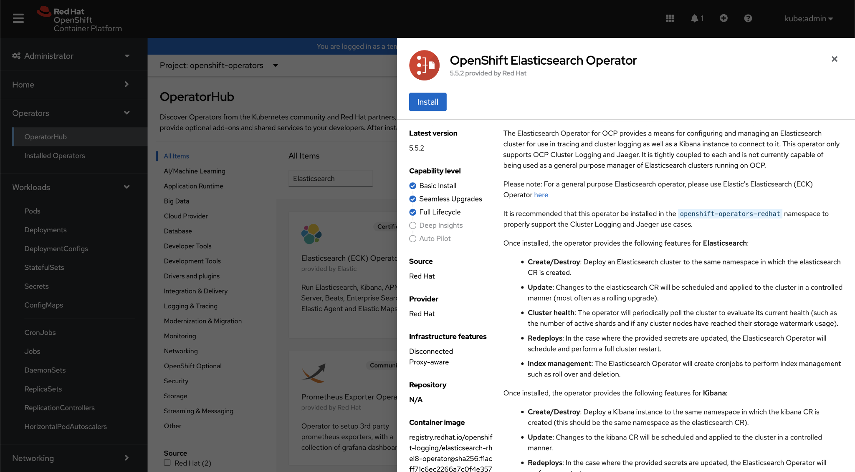This screenshot has height=472, width=855.
Task: Click the Install button
Action: pos(427,102)
